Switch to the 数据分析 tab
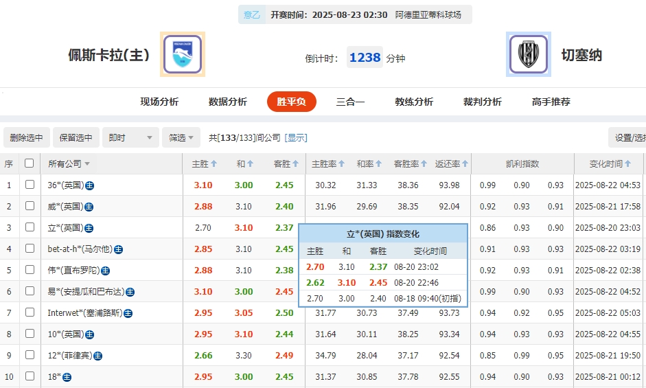 227,102
